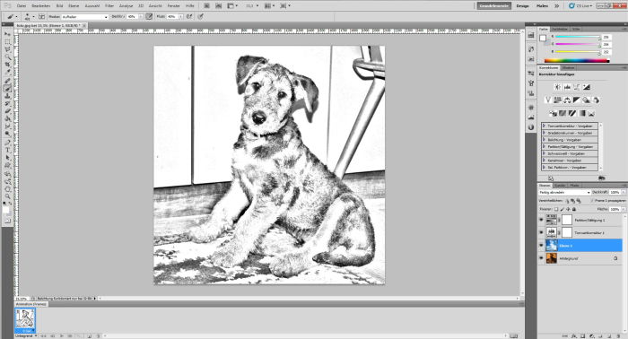Hide the Hintergrund layer with its eye icon
The width and height of the screenshot is (628, 339).
pos(542,258)
